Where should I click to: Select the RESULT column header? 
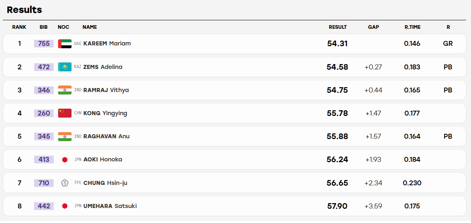[x=338, y=27]
